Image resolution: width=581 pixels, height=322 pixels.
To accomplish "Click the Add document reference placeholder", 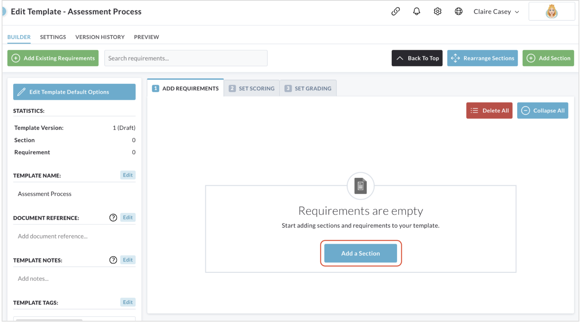I will (53, 236).
